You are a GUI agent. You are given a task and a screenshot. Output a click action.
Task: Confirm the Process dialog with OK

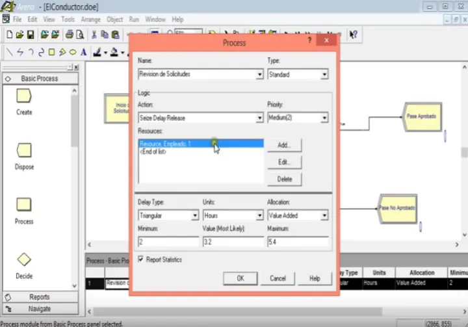[240, 278]
